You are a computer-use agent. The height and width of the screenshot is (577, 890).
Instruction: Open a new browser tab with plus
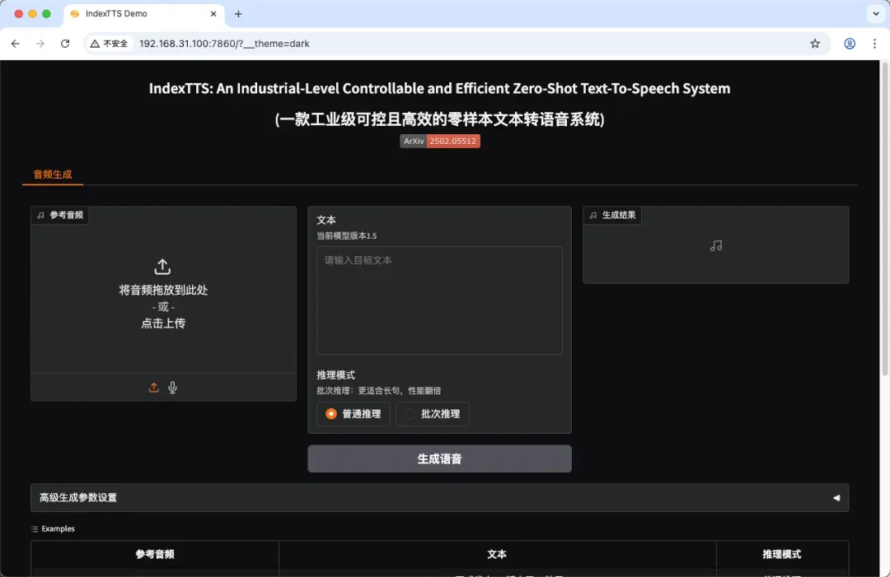[239, 14]
